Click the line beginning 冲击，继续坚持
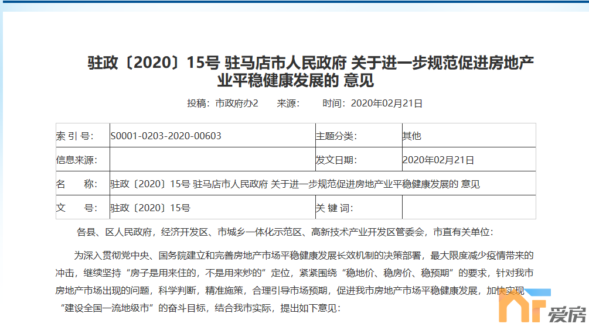 pyautogui.click(x=294, y=273)
